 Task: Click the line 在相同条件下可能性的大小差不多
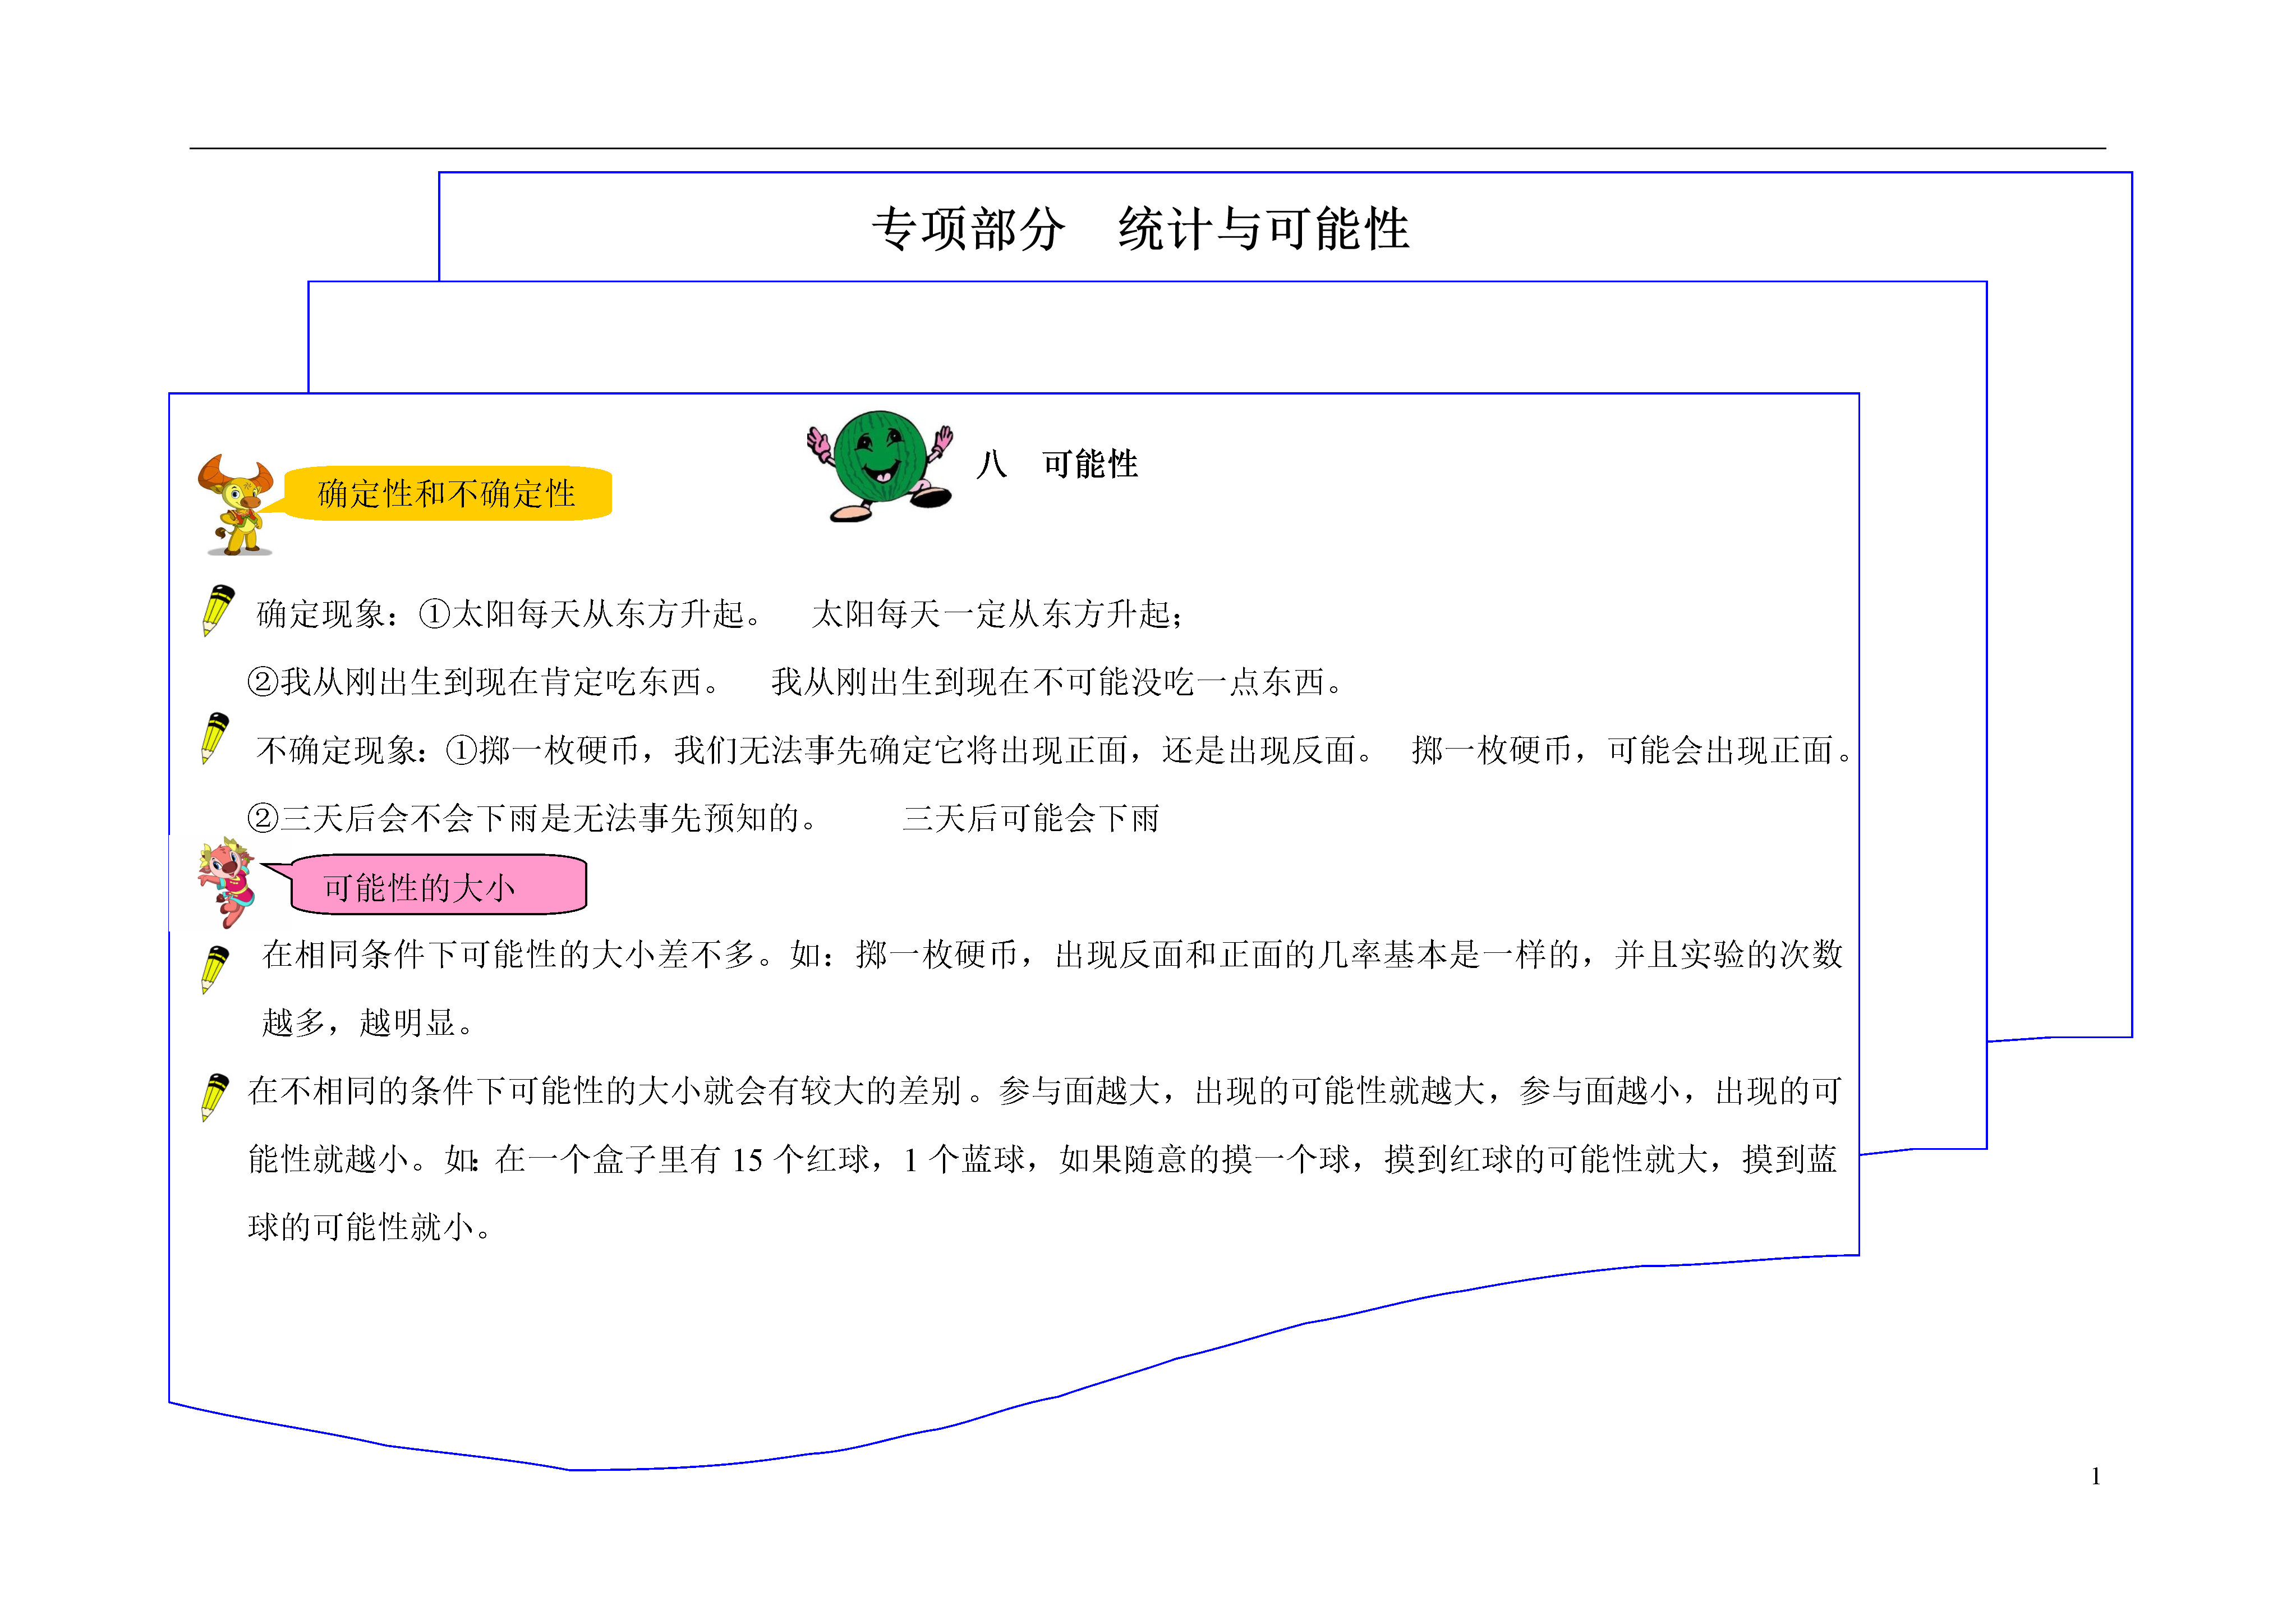1052,955
